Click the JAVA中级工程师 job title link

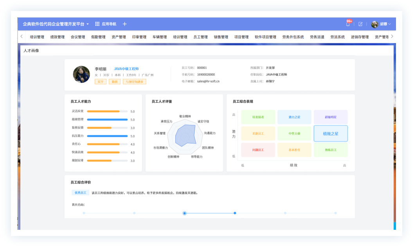(x=126, y=69)
